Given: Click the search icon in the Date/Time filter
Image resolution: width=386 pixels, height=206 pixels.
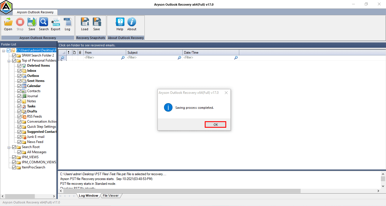Looking at the screenshot, I should point(236,58).
